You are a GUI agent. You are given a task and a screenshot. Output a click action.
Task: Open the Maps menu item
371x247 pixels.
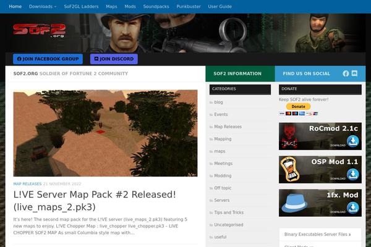coord(111,7)
